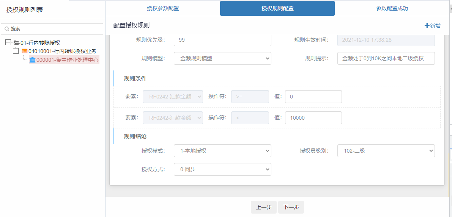Click the plus icon next to 新增
The height and width of the screenshot is (217, 452).
[x=427, y=26]
